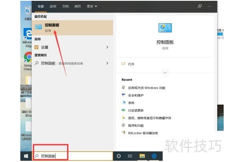This screenshot has width=244, height=162.
Task: Open 系统 recent item
Action: [x=131, y=103]
